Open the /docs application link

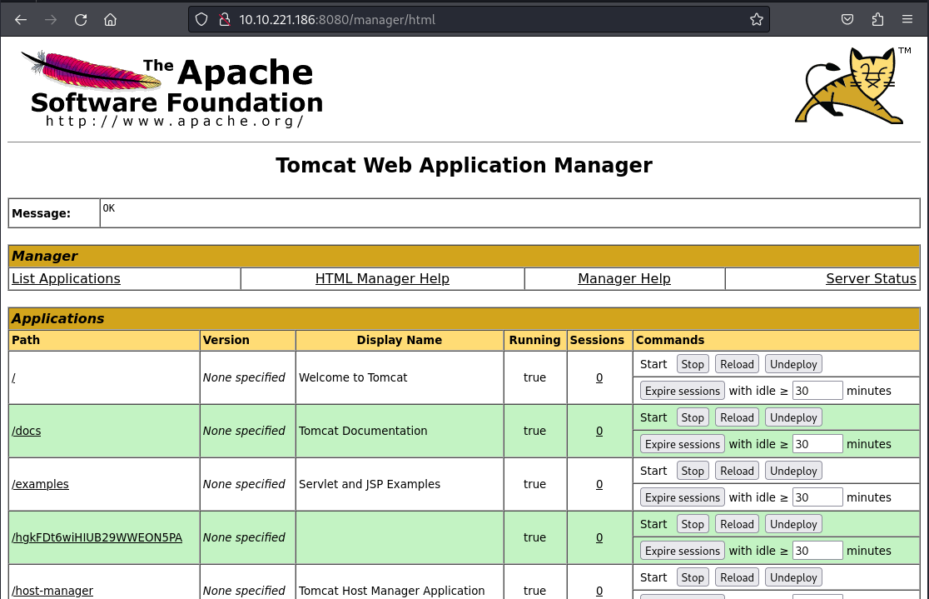pyautogui.click(x=27, y=432)
